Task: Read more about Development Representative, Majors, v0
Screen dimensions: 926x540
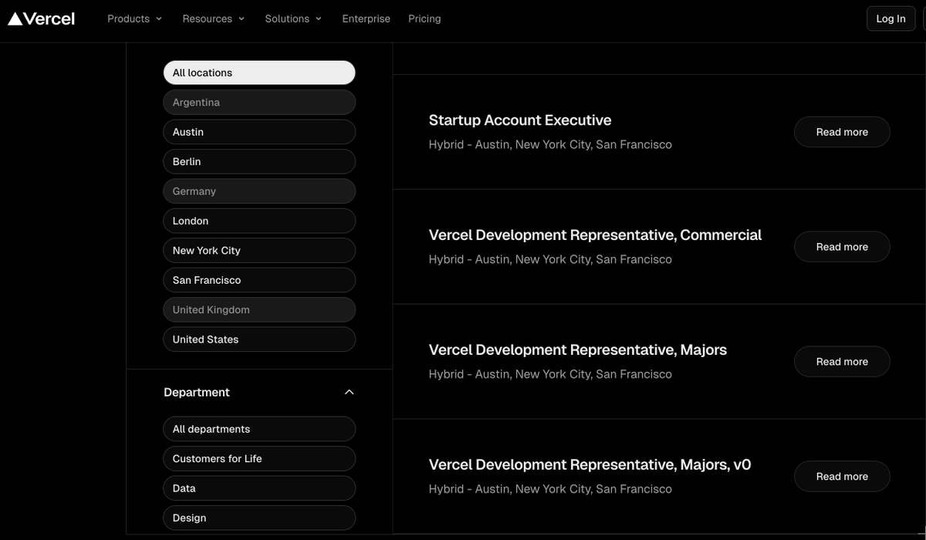Action: tap(841, 477)
